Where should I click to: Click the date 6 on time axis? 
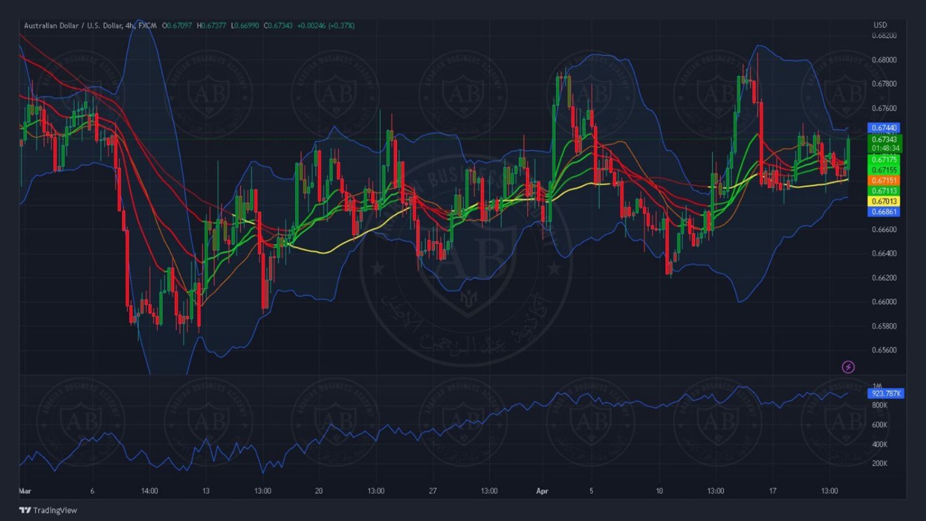(x=92, y=491)
